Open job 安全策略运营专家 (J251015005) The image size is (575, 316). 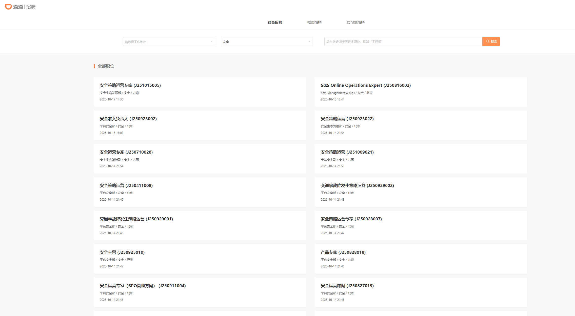coord(130,86)
